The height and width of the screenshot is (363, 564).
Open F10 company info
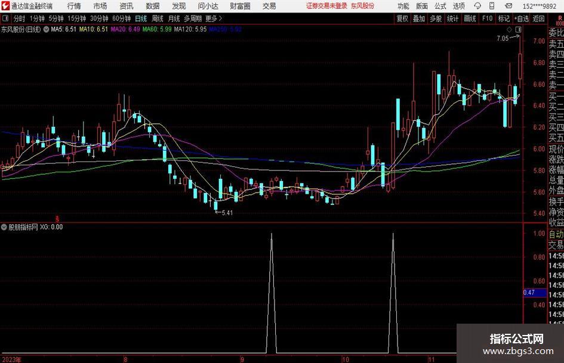[x=488, y=18]
